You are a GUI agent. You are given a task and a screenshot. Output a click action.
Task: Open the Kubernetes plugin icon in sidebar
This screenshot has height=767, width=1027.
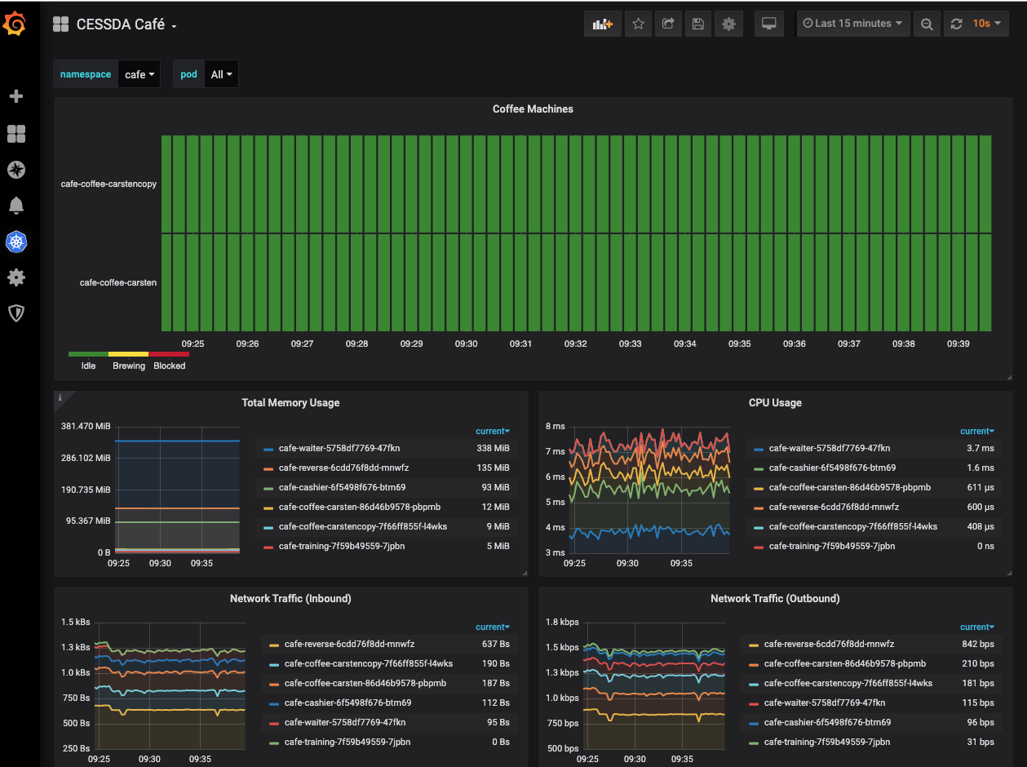[x=15, y=242]
